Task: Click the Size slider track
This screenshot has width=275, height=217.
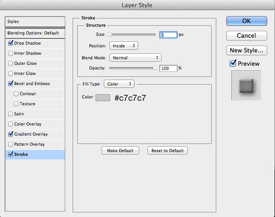Action: pos(132,34)
